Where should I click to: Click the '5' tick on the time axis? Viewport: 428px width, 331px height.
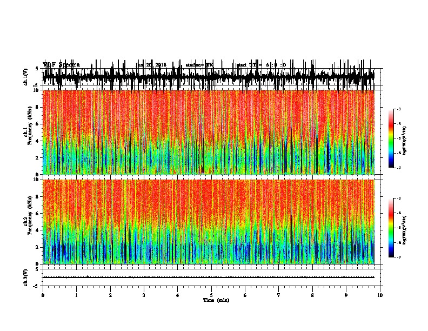click(x=211, y=295)
